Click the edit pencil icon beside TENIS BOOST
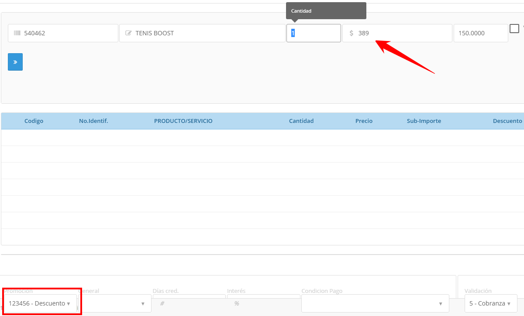The width and height of the screenshot is (524, 316). pos(128,33)
